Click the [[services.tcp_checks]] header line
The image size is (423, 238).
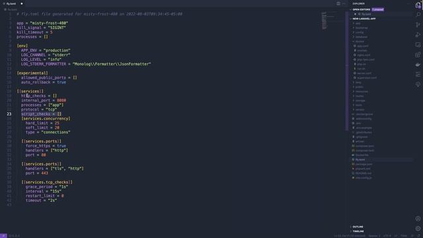47,182
